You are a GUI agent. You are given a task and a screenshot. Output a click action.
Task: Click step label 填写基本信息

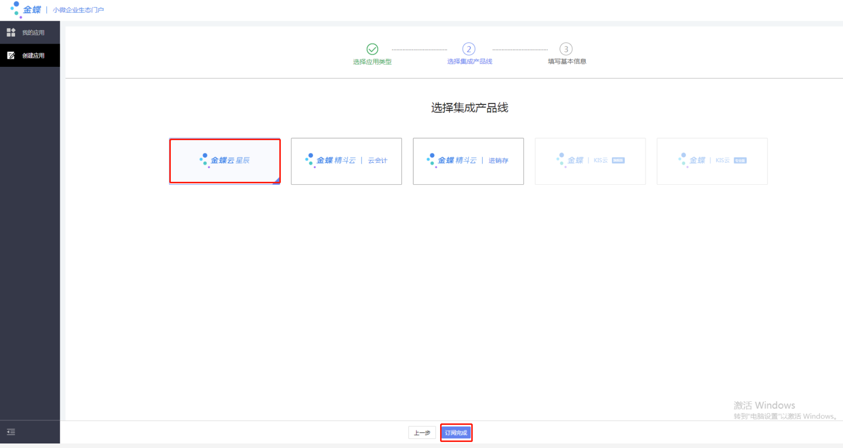click(567, 61)
